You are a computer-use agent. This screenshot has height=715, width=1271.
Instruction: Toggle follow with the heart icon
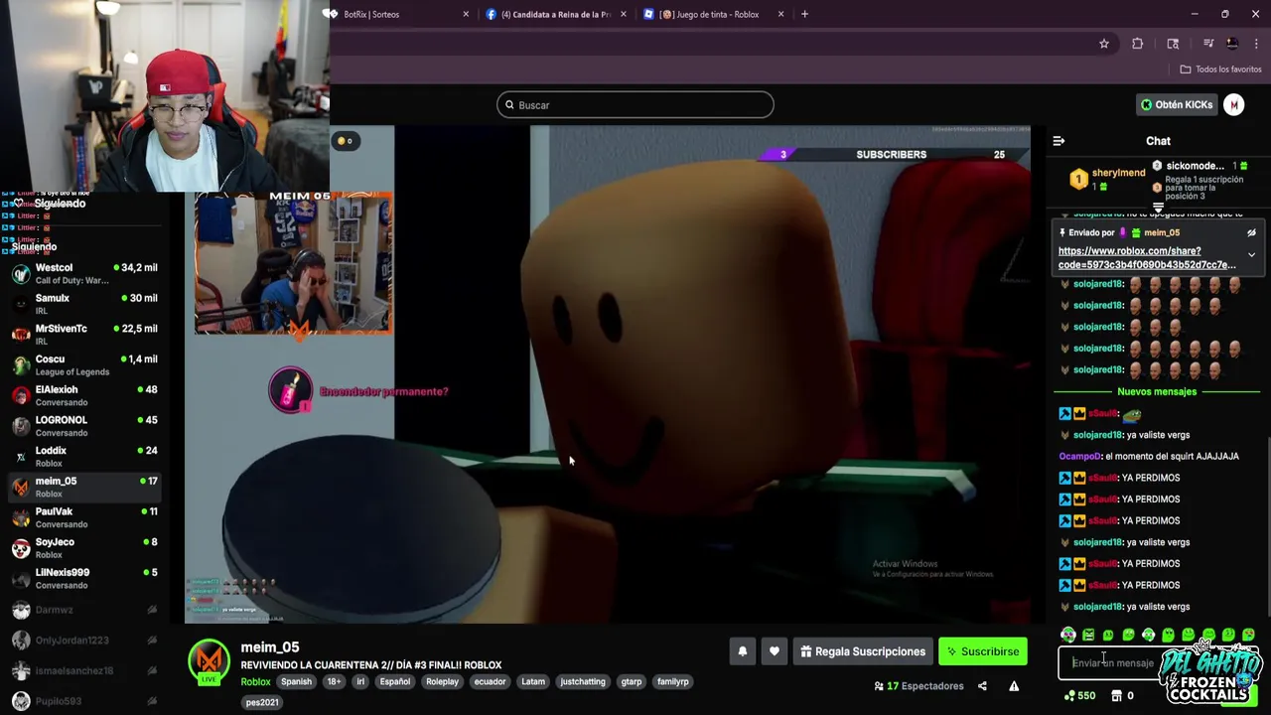(x=774, y=651)
